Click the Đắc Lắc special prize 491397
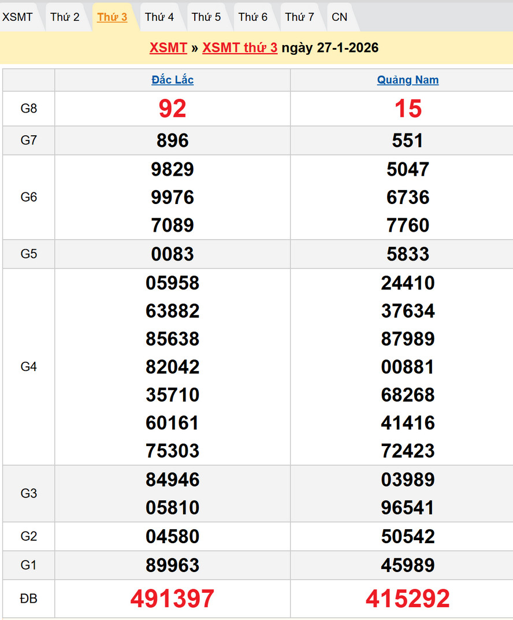The image size is (513, 620). click(172, 599)
